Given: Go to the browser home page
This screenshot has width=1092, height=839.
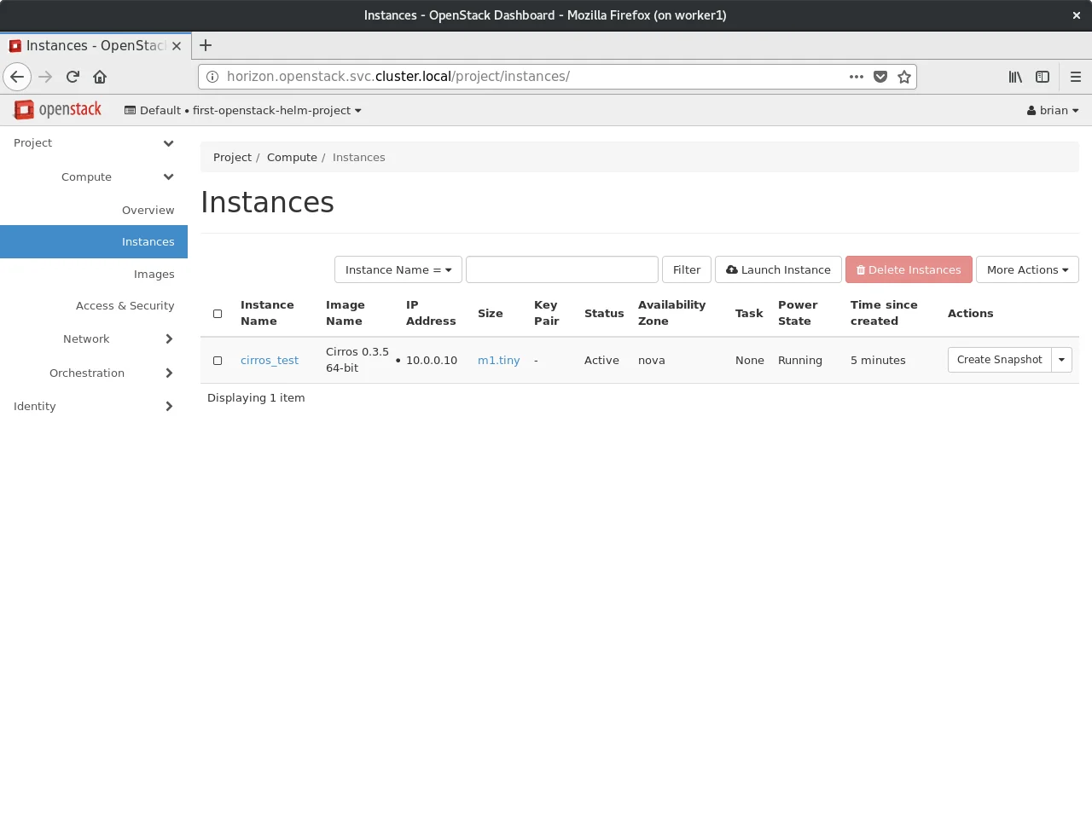Looking at the screenshot, I should [x=100, y=77].
